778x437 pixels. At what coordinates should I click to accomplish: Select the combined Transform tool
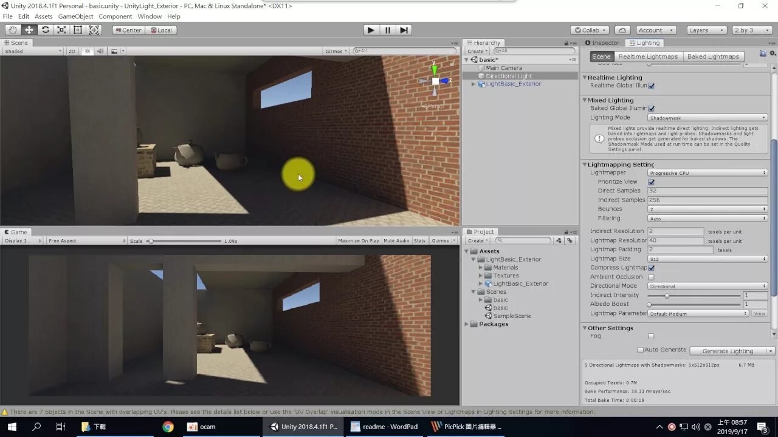(94, 30)
